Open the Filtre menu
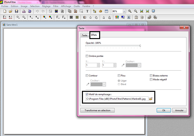The width and height of the screenshot is (194, 136). point(56,6)
